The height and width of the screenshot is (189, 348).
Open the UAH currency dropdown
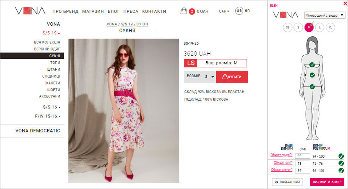224,11
